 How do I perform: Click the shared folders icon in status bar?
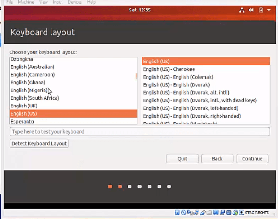tap(209, 213)
